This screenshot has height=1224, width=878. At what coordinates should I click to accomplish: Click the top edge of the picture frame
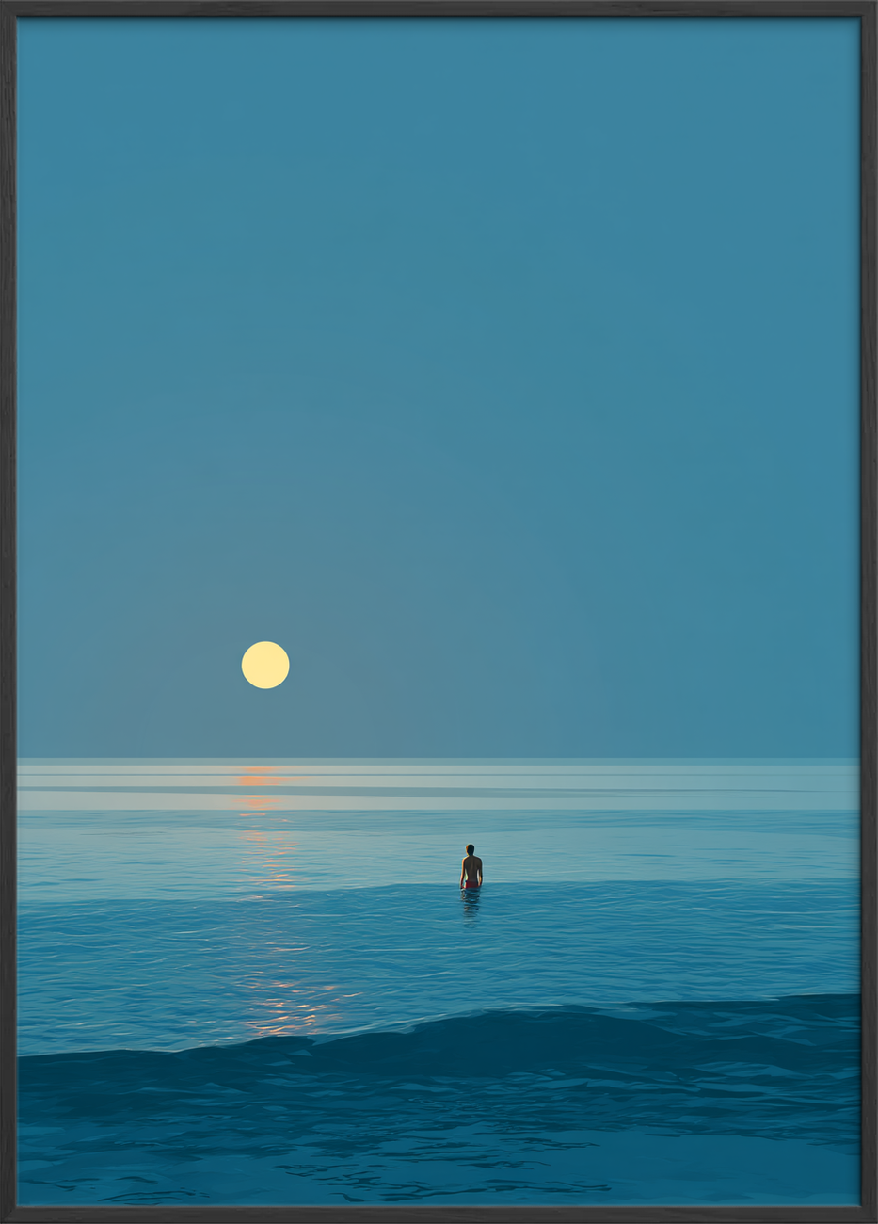click(439, 8)
